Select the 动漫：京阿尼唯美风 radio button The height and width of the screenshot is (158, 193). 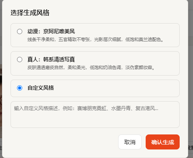click(x=19, y=32)
